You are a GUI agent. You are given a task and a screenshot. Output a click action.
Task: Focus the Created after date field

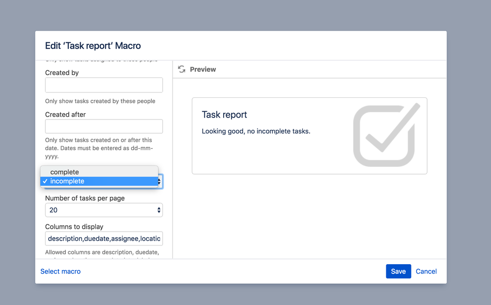pos(104,126)
